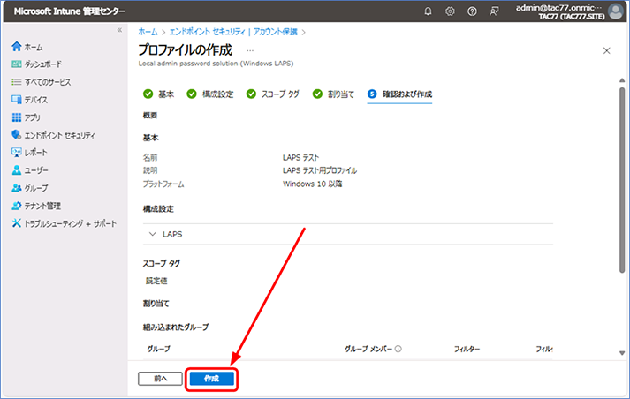Open アプリ in left navigation
Screen dimensions: 630x399
(32, 117)
